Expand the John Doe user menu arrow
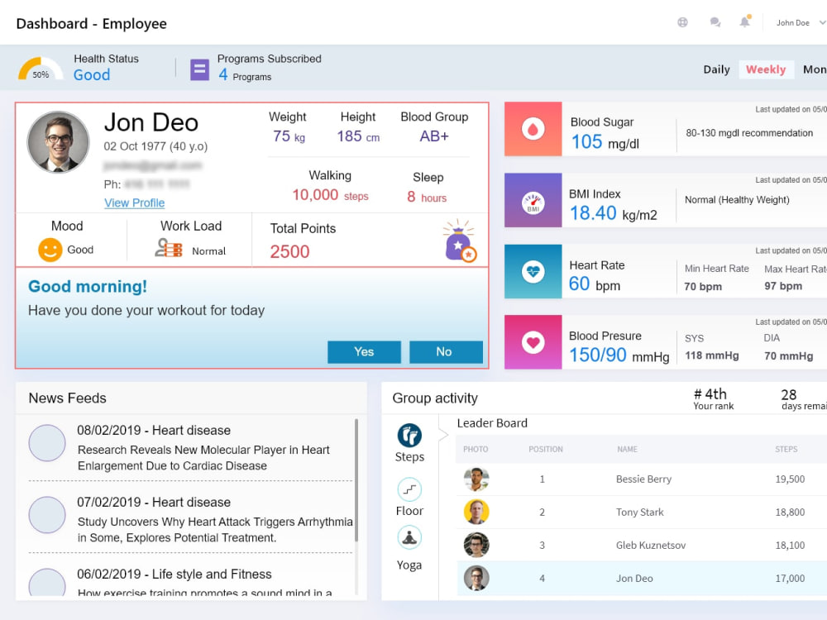This screenshot has width=827, height=620. (822, 22)
